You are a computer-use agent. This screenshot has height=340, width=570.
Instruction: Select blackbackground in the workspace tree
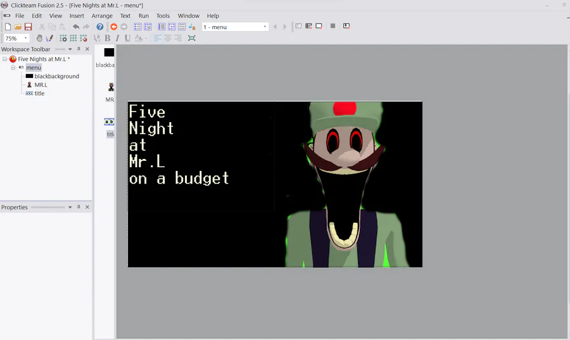pyautogui.click(x=57, y=76)
